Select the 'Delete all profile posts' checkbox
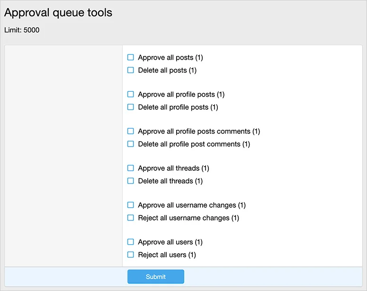 pos(131,107)
